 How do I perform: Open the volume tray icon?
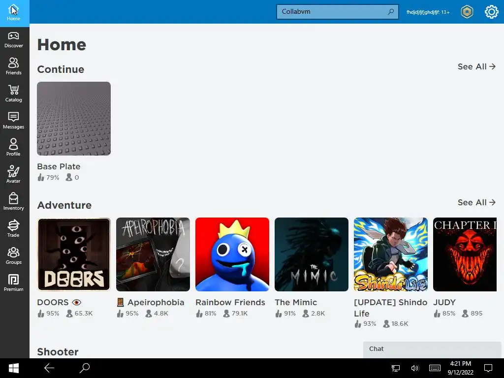[x=415, y=368]
